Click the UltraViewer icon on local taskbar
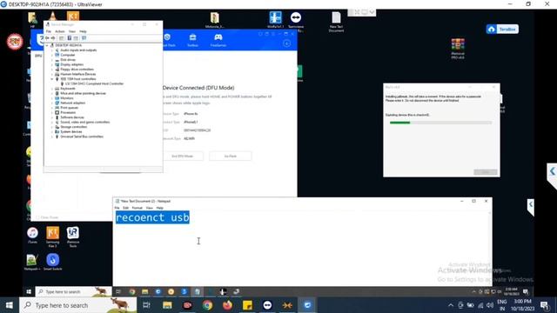Viewport: 557px width, 313px height. tap(307, 305)
